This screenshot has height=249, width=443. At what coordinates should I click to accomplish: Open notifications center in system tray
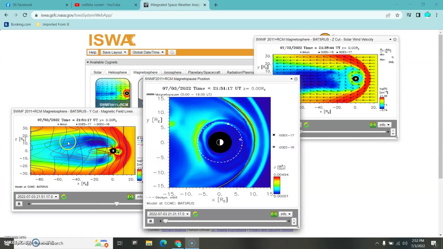coord(434,243)
